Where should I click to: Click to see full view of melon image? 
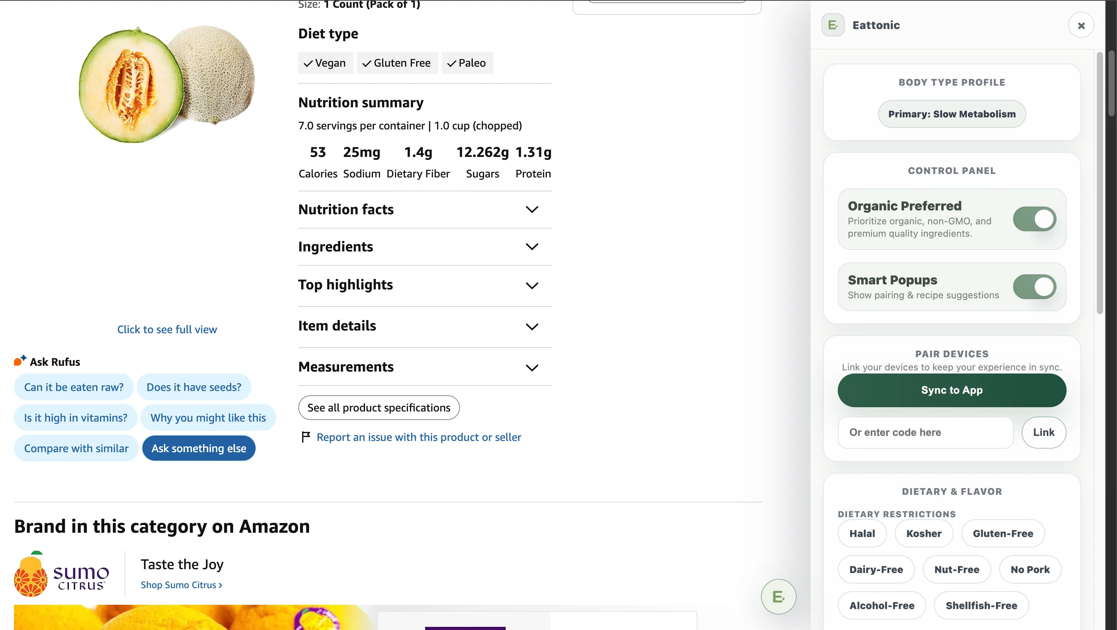pos(167,329)
